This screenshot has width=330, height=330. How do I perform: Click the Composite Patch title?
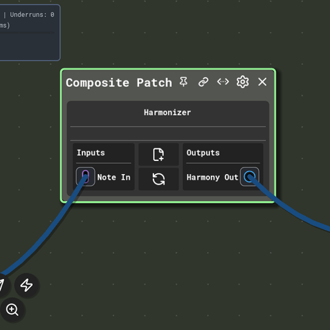point(119,82)
